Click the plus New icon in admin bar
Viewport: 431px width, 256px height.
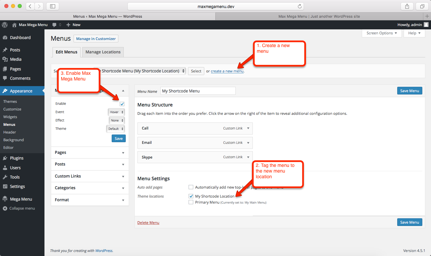pos(68,25)
